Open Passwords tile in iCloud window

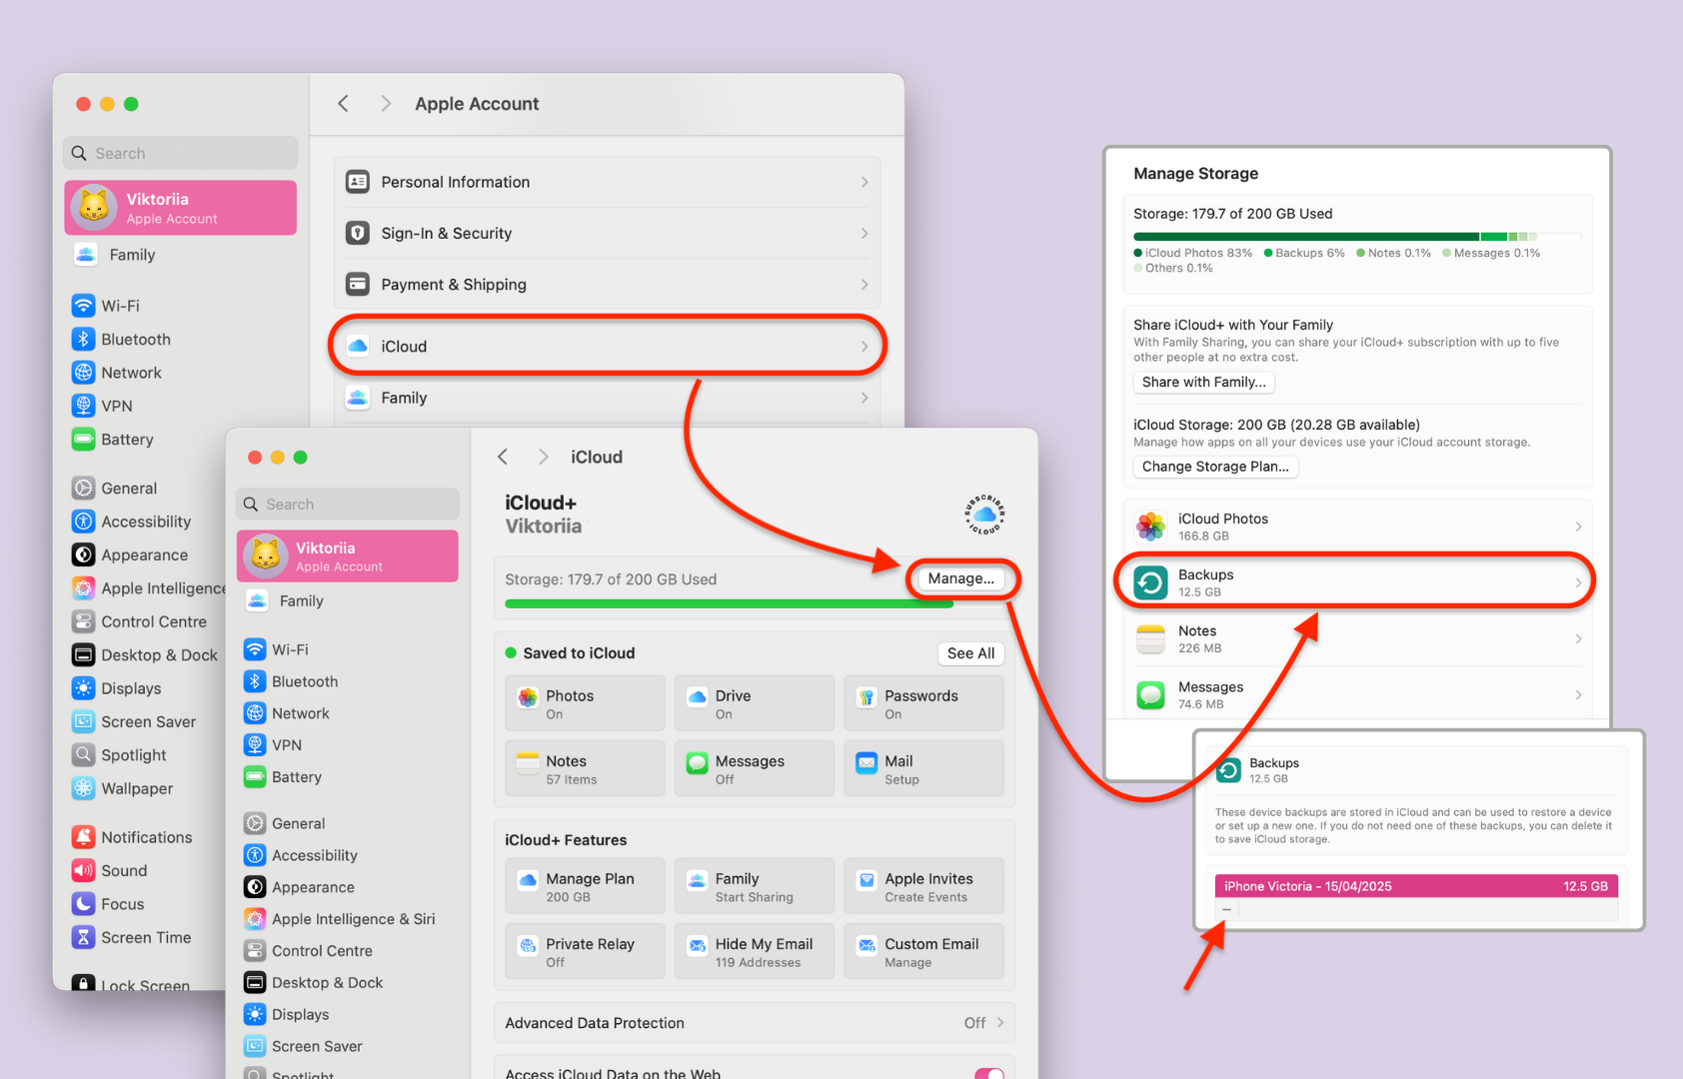click(924, 703)
